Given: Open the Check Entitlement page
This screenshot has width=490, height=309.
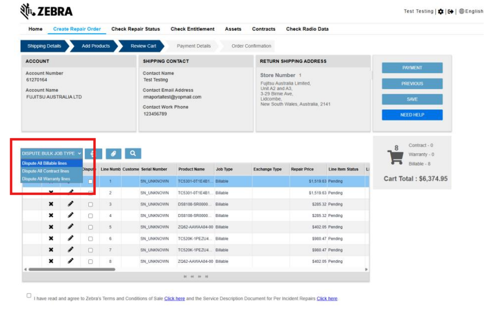Looking at the screenshot, I should click(192, 29).
